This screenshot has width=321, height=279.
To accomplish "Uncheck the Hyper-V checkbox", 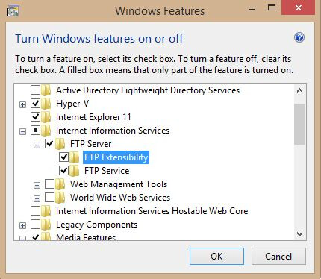I will pos(35,103).
